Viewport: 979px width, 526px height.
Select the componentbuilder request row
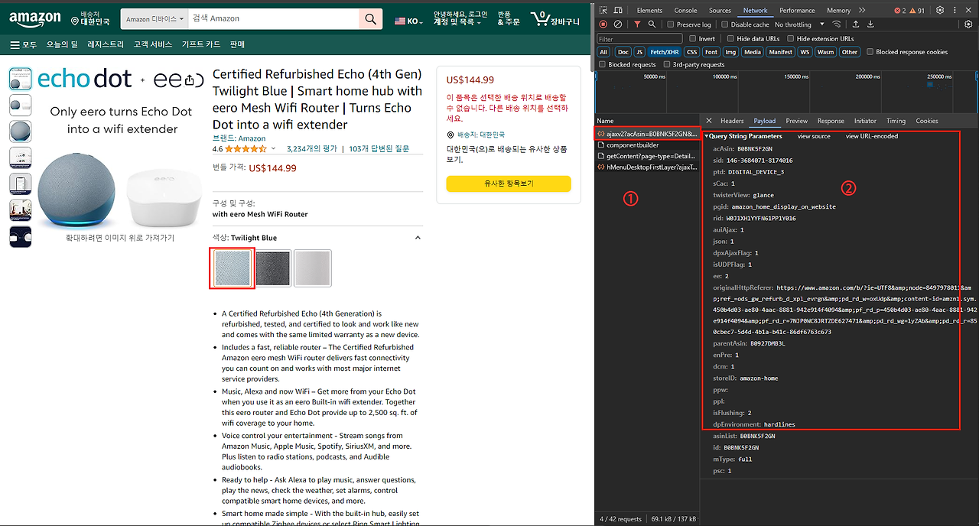(x=647, y=144)
